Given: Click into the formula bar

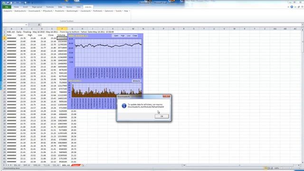Looking at the screenshot, I should [x=171, y=25].
